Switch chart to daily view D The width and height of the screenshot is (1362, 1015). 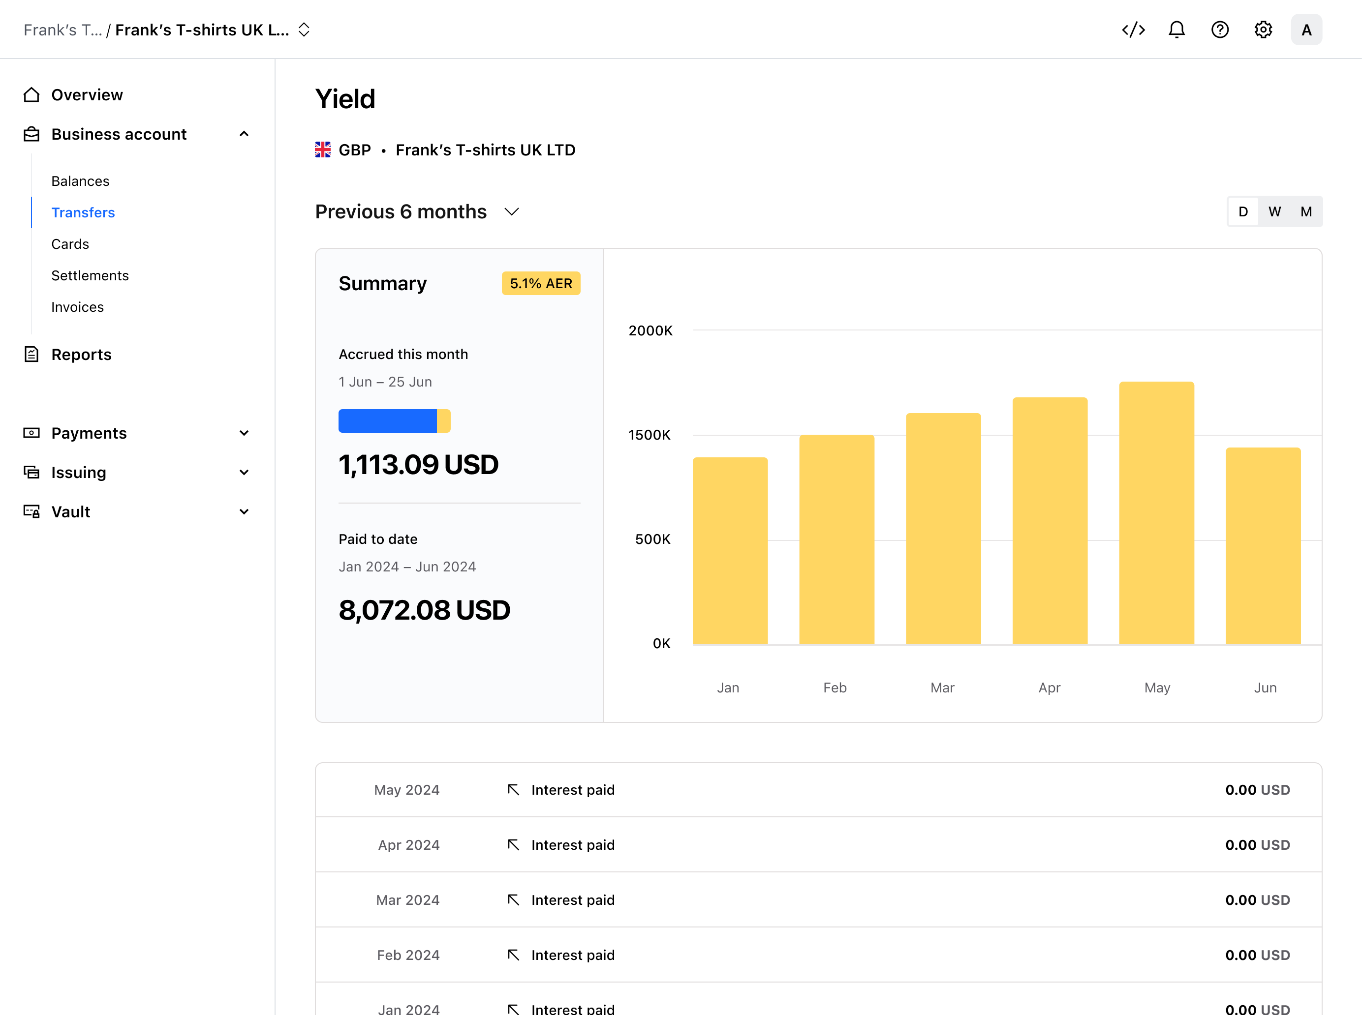click(x=1243, y=212)
